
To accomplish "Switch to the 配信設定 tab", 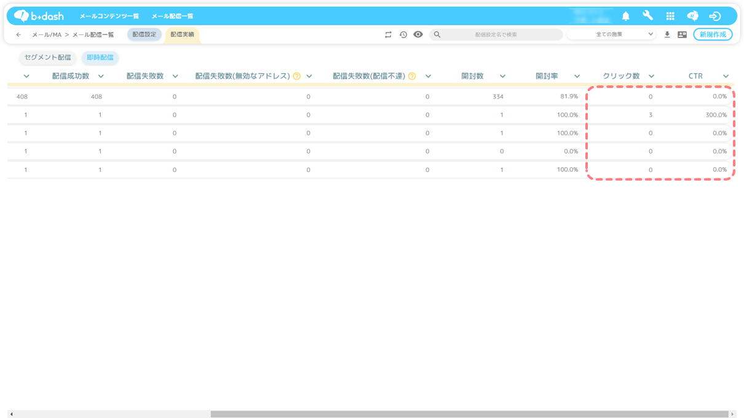I will pyautogui.click(x=144, y=34).
